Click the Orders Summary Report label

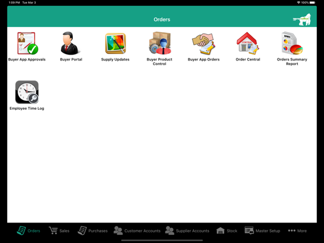[292, 62]
